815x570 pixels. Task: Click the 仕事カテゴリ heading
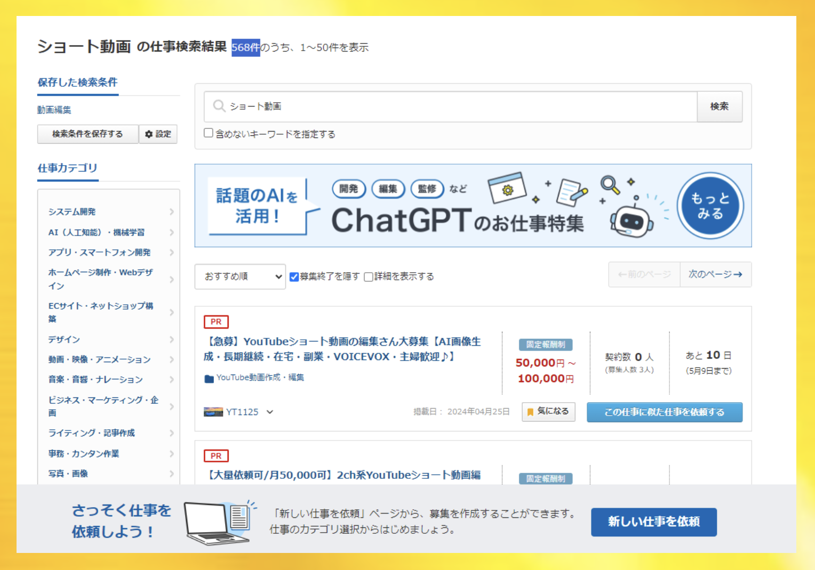click(x=68, y=168)
